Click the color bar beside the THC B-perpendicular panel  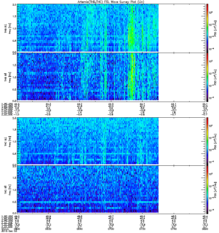[207, 141]
